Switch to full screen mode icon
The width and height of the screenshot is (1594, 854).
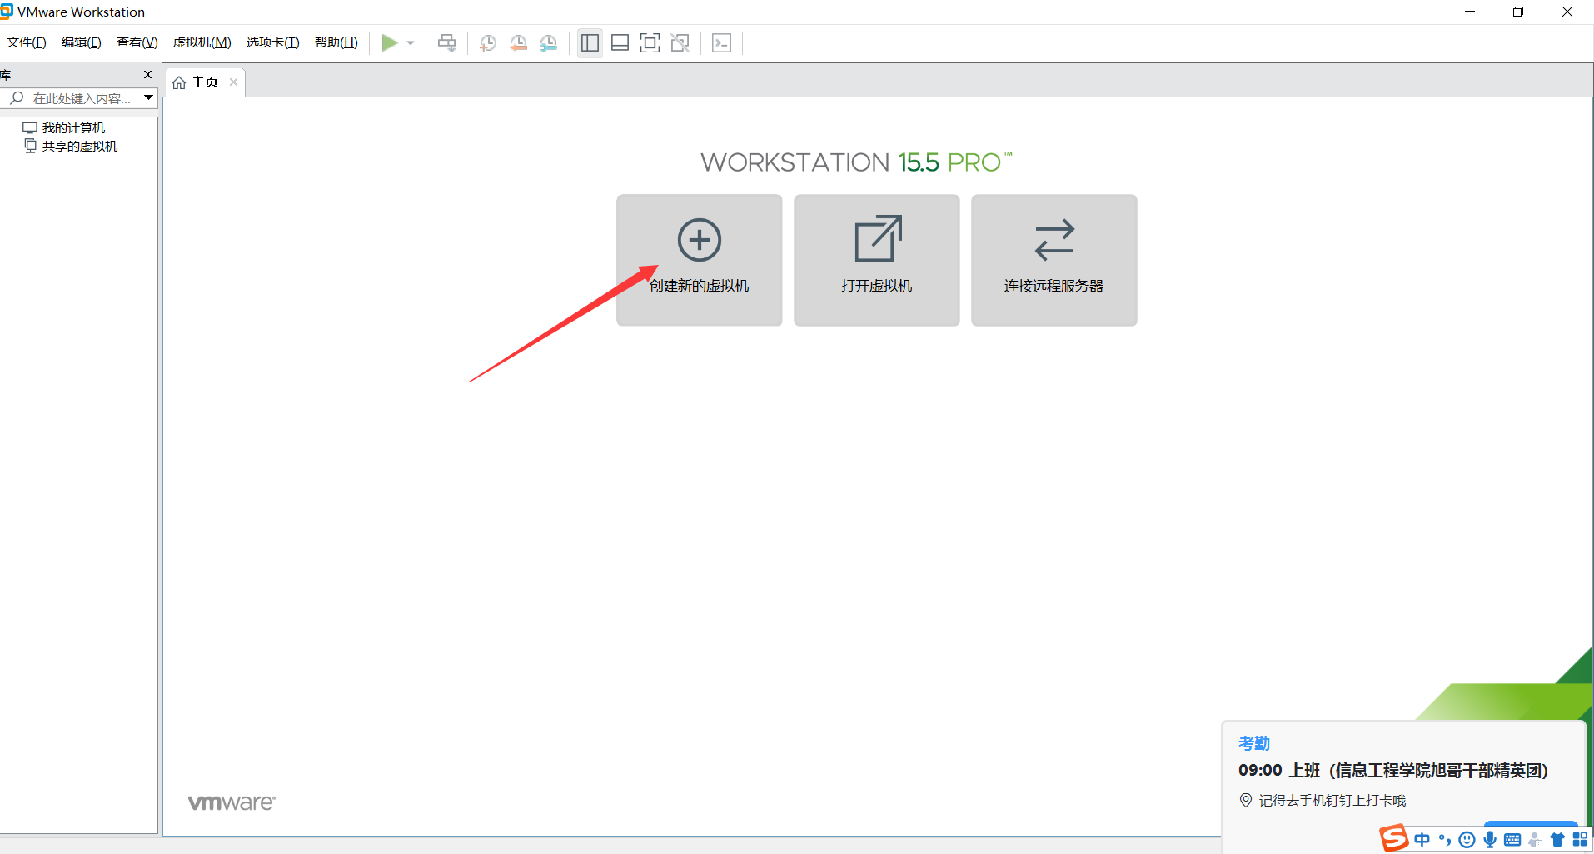click(650, 43)
